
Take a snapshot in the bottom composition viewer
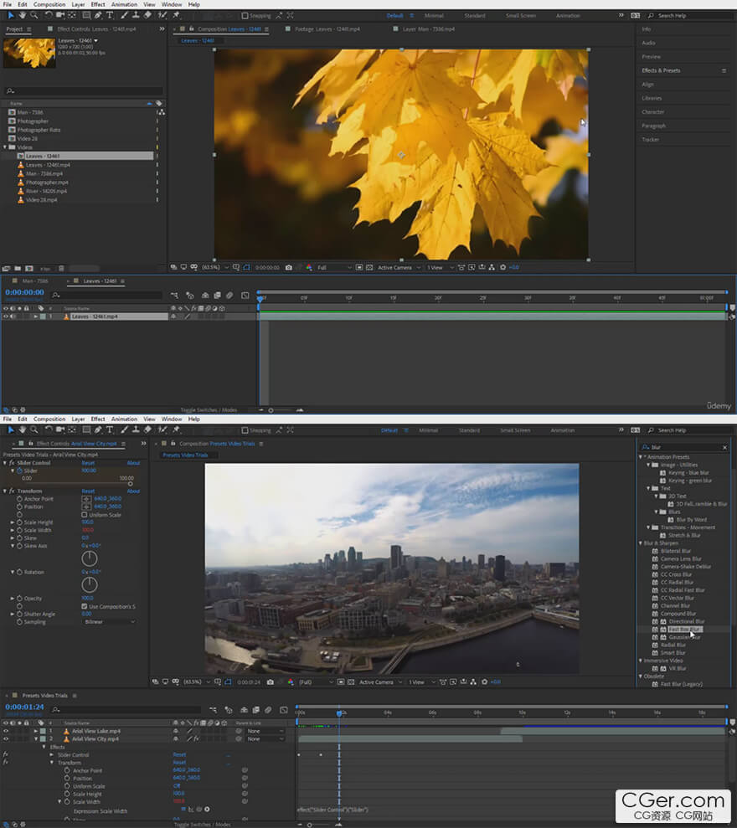[x=270, y=682]
